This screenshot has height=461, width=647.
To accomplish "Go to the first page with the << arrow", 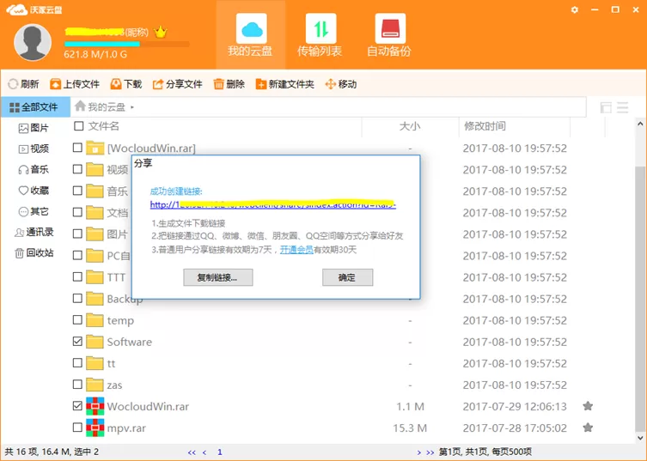I will 192,452.
